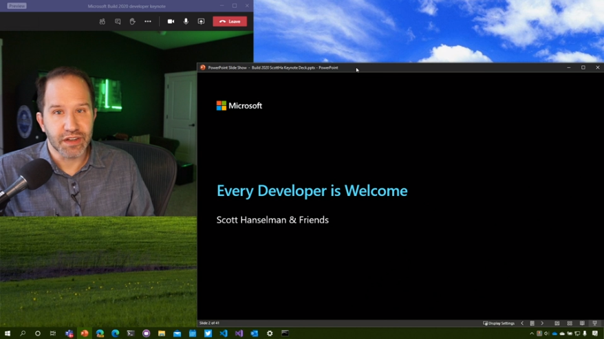Mute the microphone in Teams
This screenshot has height=339, width=604.
[186, 21]
